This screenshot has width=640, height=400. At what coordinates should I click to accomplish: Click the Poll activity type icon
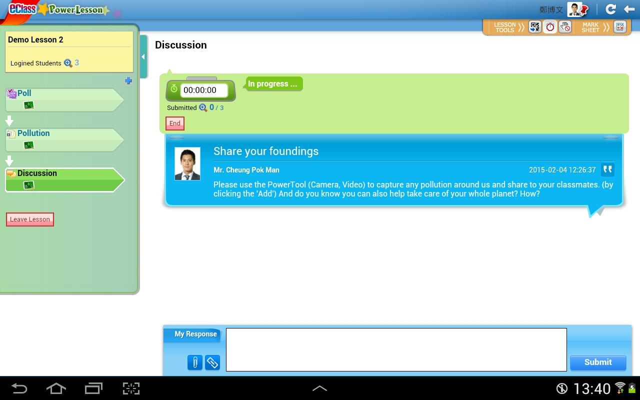click(x=11, y=93)
